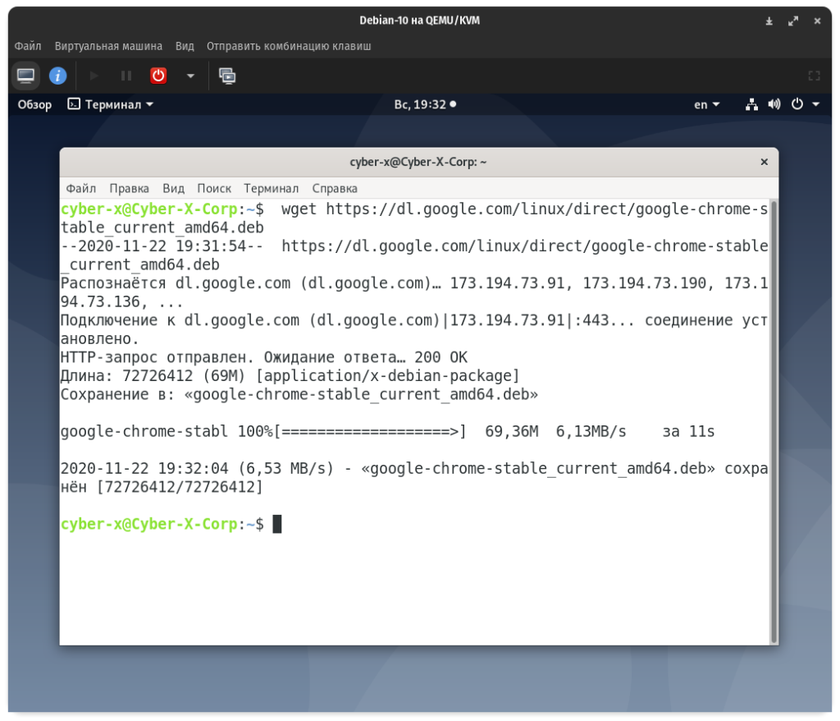Image resolution: width=840 pixels, height=721 pixels.
Task: Expand the shutdown options dropdown arrow
Action: pos(190,76)
